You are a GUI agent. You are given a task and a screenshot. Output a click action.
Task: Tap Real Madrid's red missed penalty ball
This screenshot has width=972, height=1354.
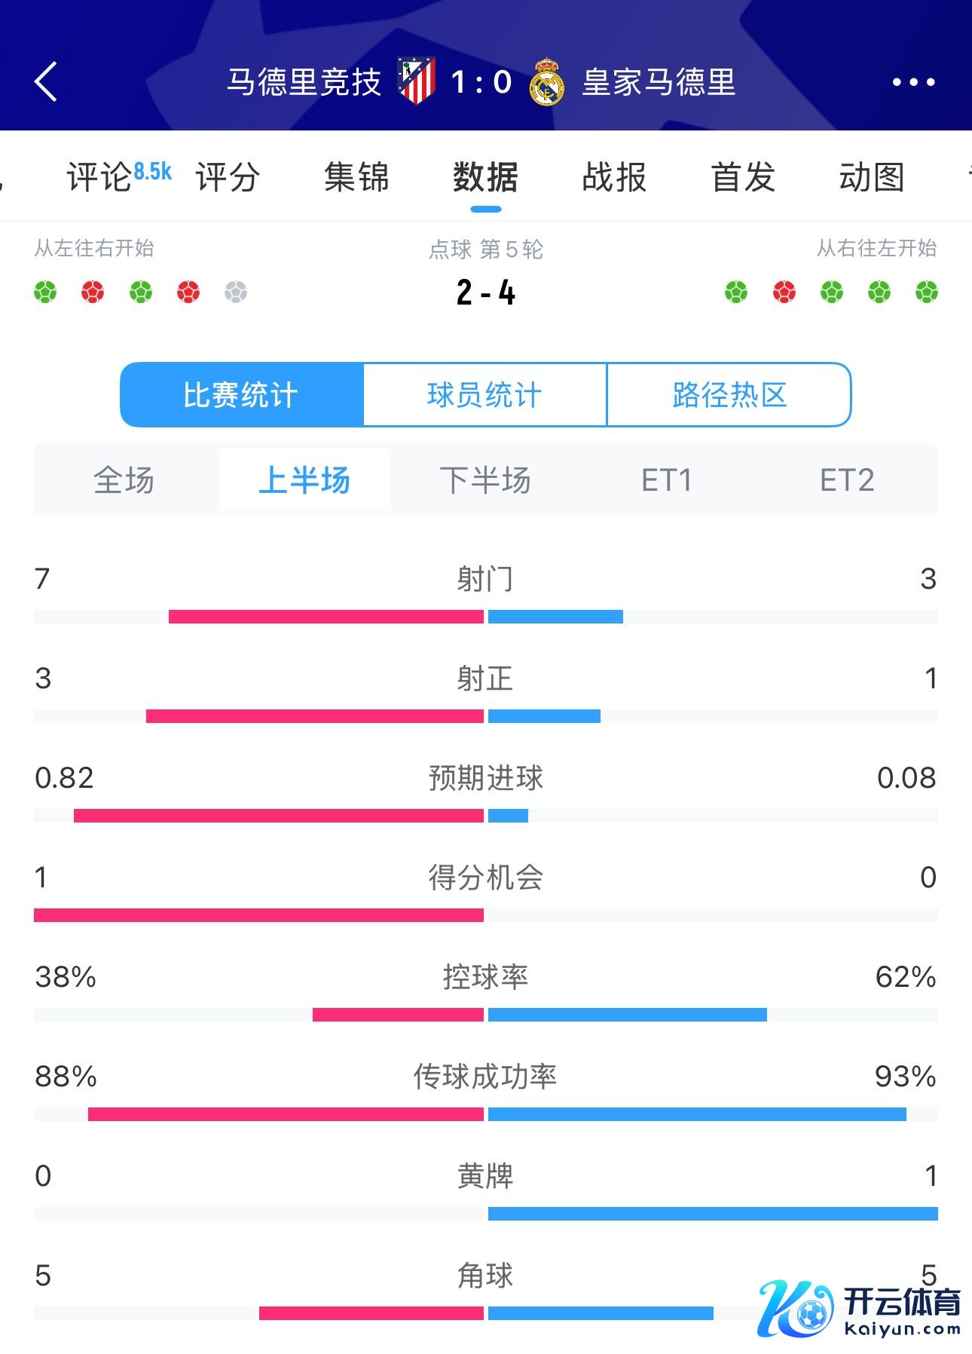pyautogui.click(x=784, y=292)
